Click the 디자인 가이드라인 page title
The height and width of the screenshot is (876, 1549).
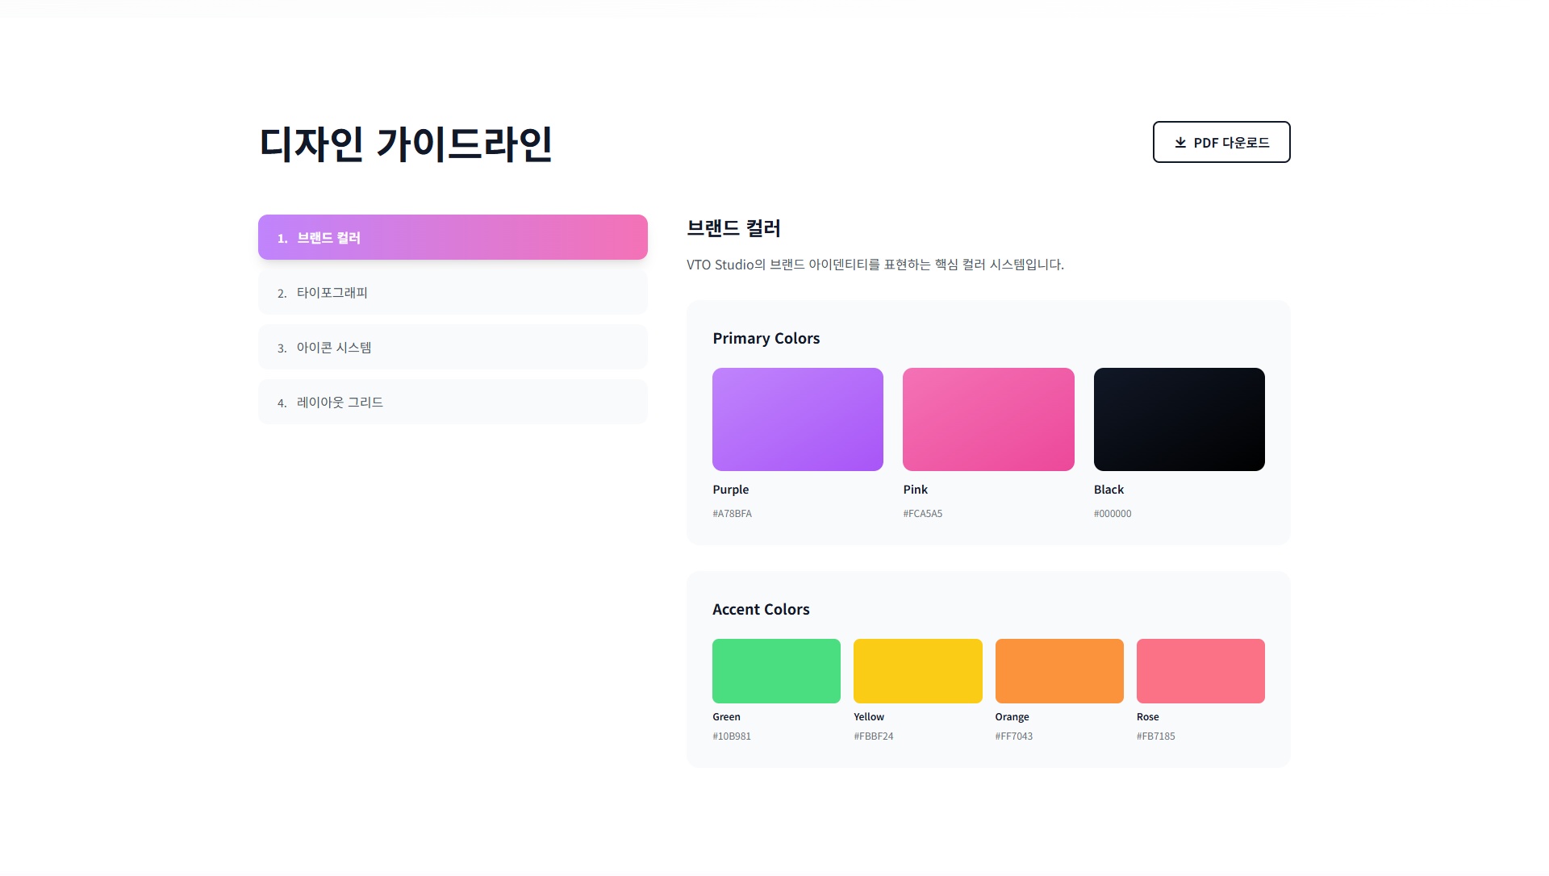pos(406,144)
